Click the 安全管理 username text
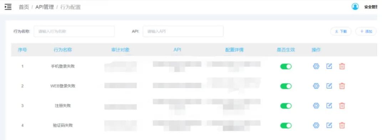Viewport: 385px width, 140px height. pos(370,7)
